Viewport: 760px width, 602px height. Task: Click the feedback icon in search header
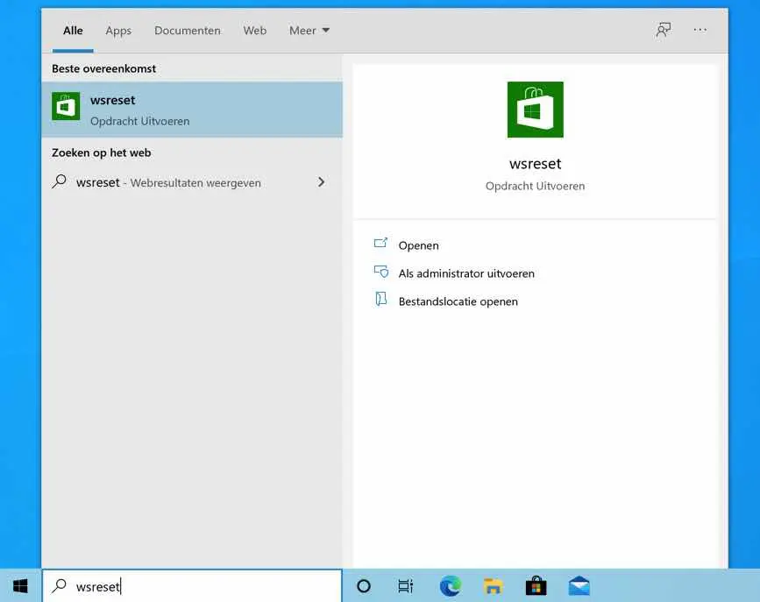click(x=664, y=30)
